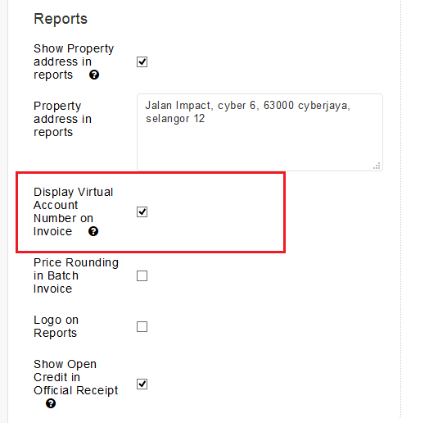Click after 'selangor 12' in address field
This screenshot has width=438, height=423.
[x=208, y=119]
